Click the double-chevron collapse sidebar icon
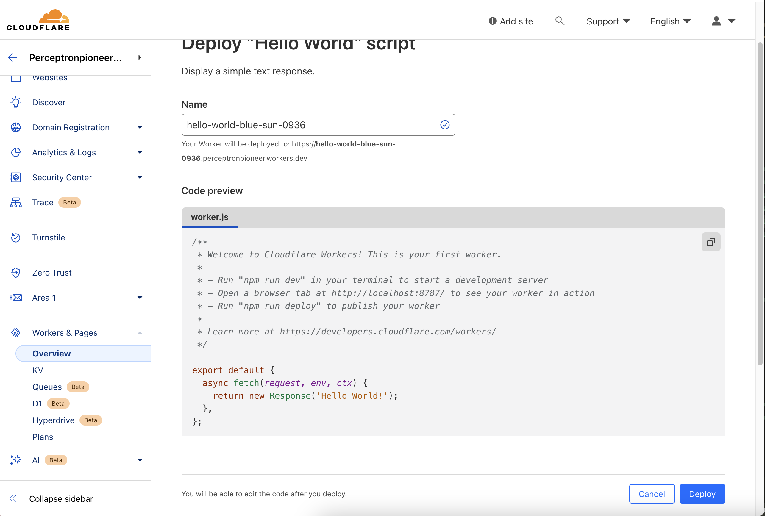765x516 pixels. pos(13,498)
